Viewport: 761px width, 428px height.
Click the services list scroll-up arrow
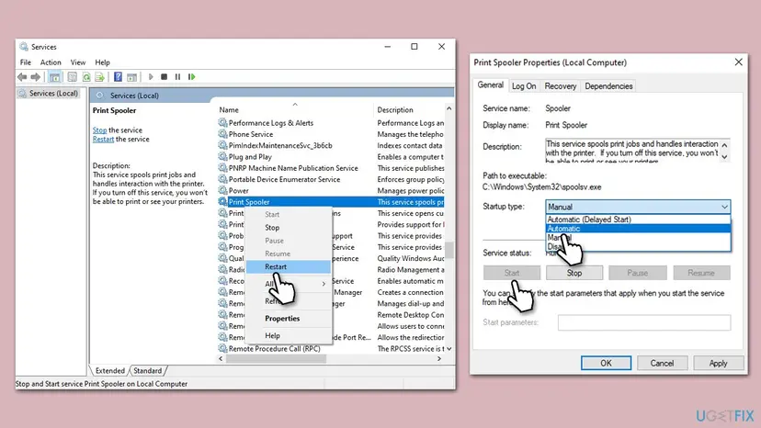pos(449,108)
